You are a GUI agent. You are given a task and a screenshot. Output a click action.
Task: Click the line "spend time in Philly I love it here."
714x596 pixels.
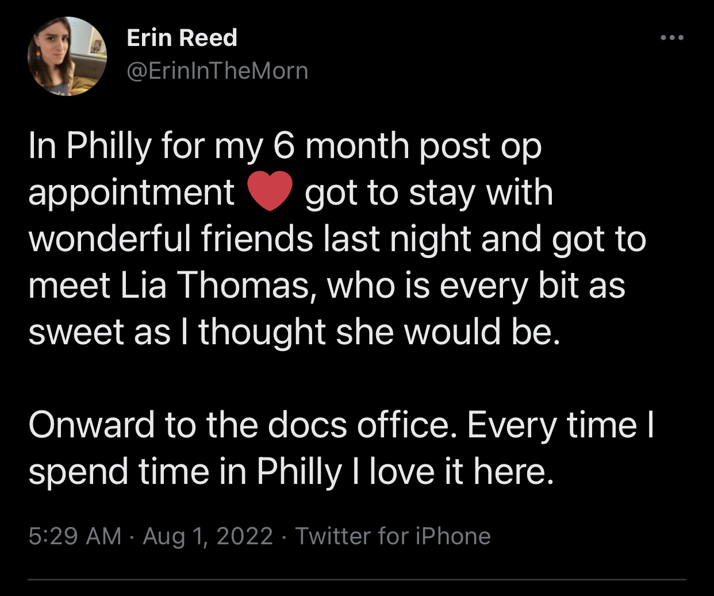click(291, 472)
